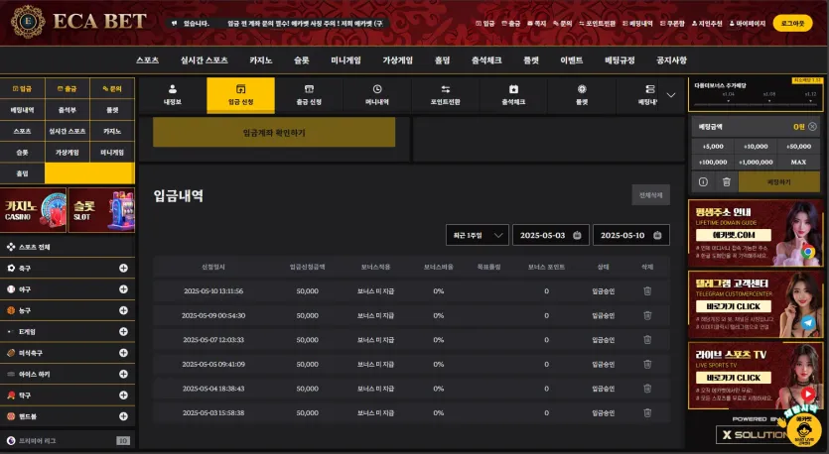This screenshot has height=454, width=829.
Task: Expand the 아이스 하키 sport category
Action: coord(123,374)
